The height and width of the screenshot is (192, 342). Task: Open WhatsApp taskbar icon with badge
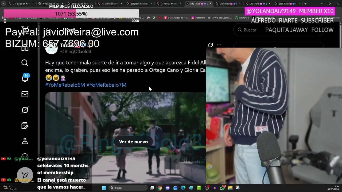pyautogui.click(x=223, y=188)
